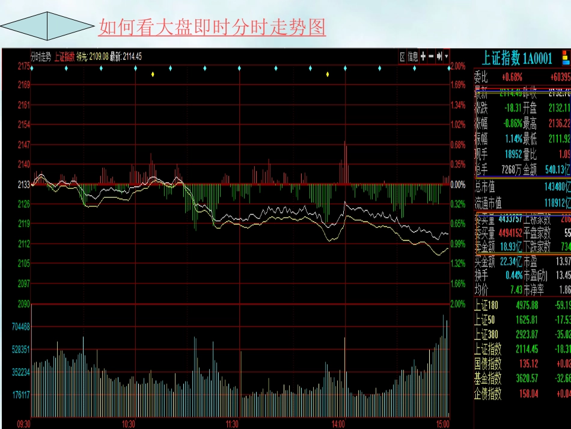Click the 704468 volume axis label
Viewport: 571px width, 429px height.
click(x=21, y=327)
